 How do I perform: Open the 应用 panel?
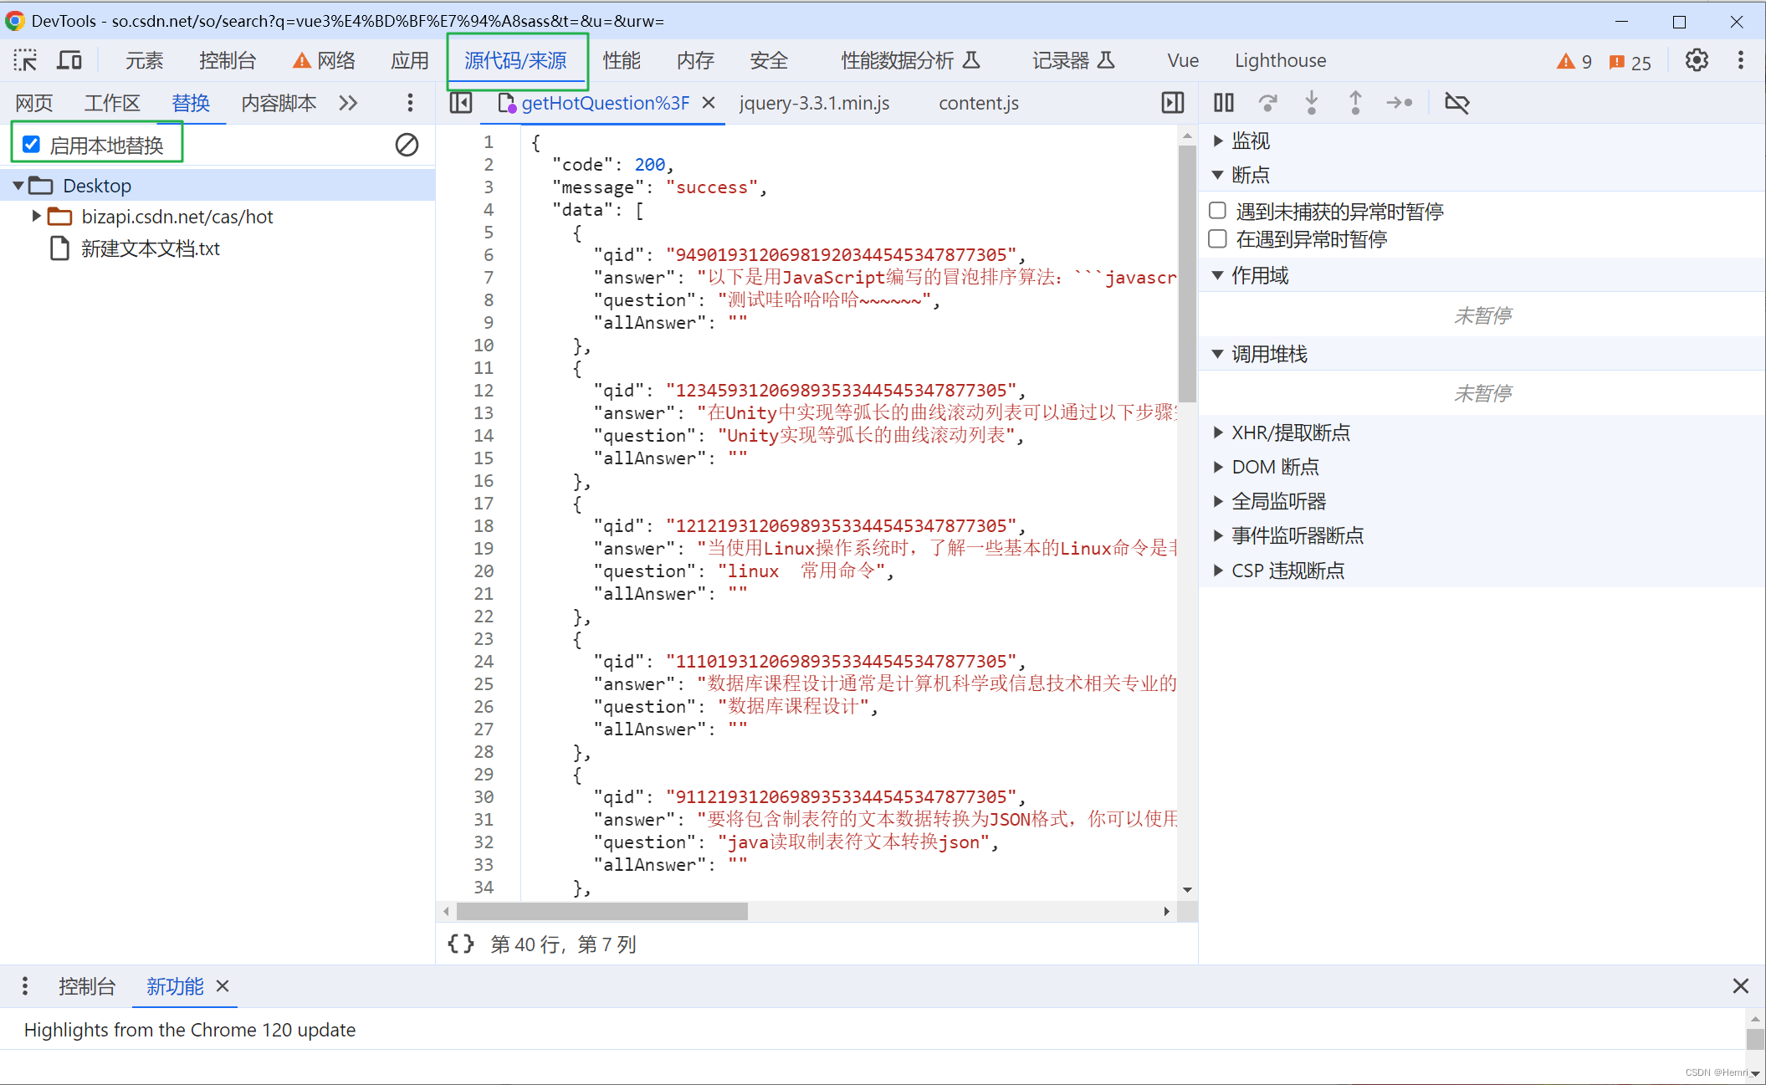click(x=409, y=60)
